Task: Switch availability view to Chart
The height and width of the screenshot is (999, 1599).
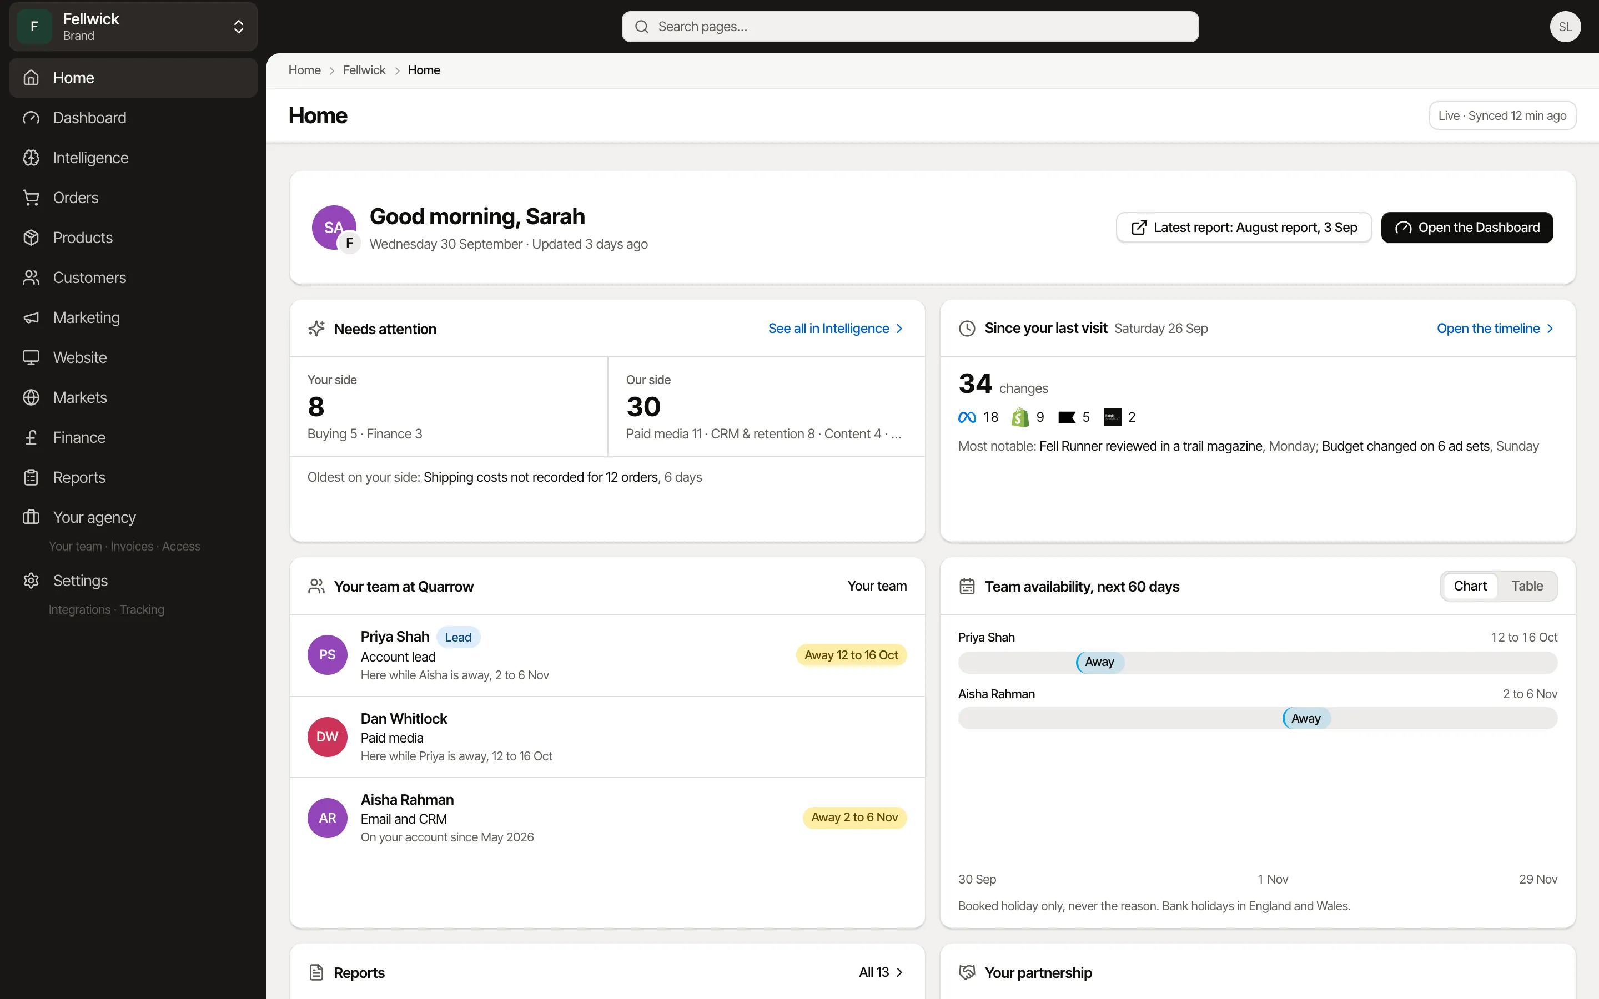Action: tap(1470, 586)
